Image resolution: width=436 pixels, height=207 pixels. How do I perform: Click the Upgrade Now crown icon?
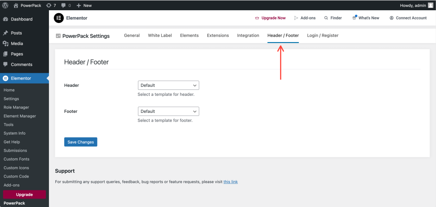257,18
